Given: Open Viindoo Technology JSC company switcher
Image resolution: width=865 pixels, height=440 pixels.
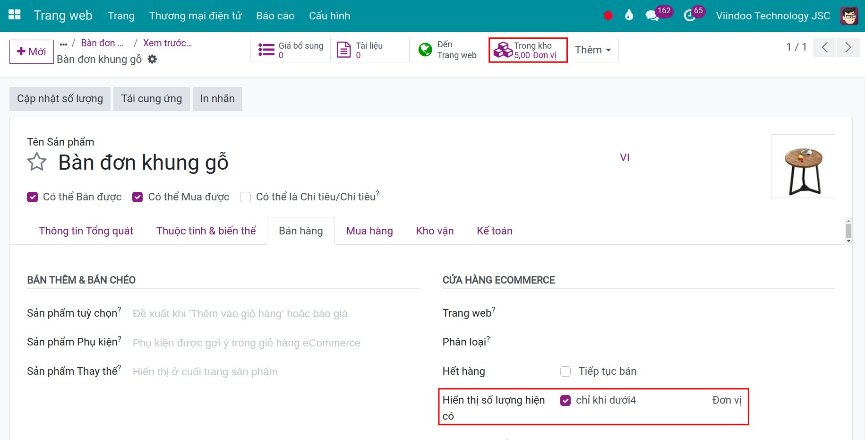Looking at the screenshot, I should point(773,16).
